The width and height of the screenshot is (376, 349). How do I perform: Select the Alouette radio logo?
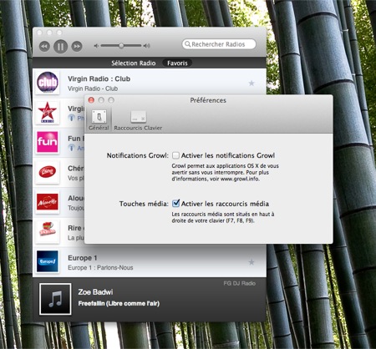point(48,201)
